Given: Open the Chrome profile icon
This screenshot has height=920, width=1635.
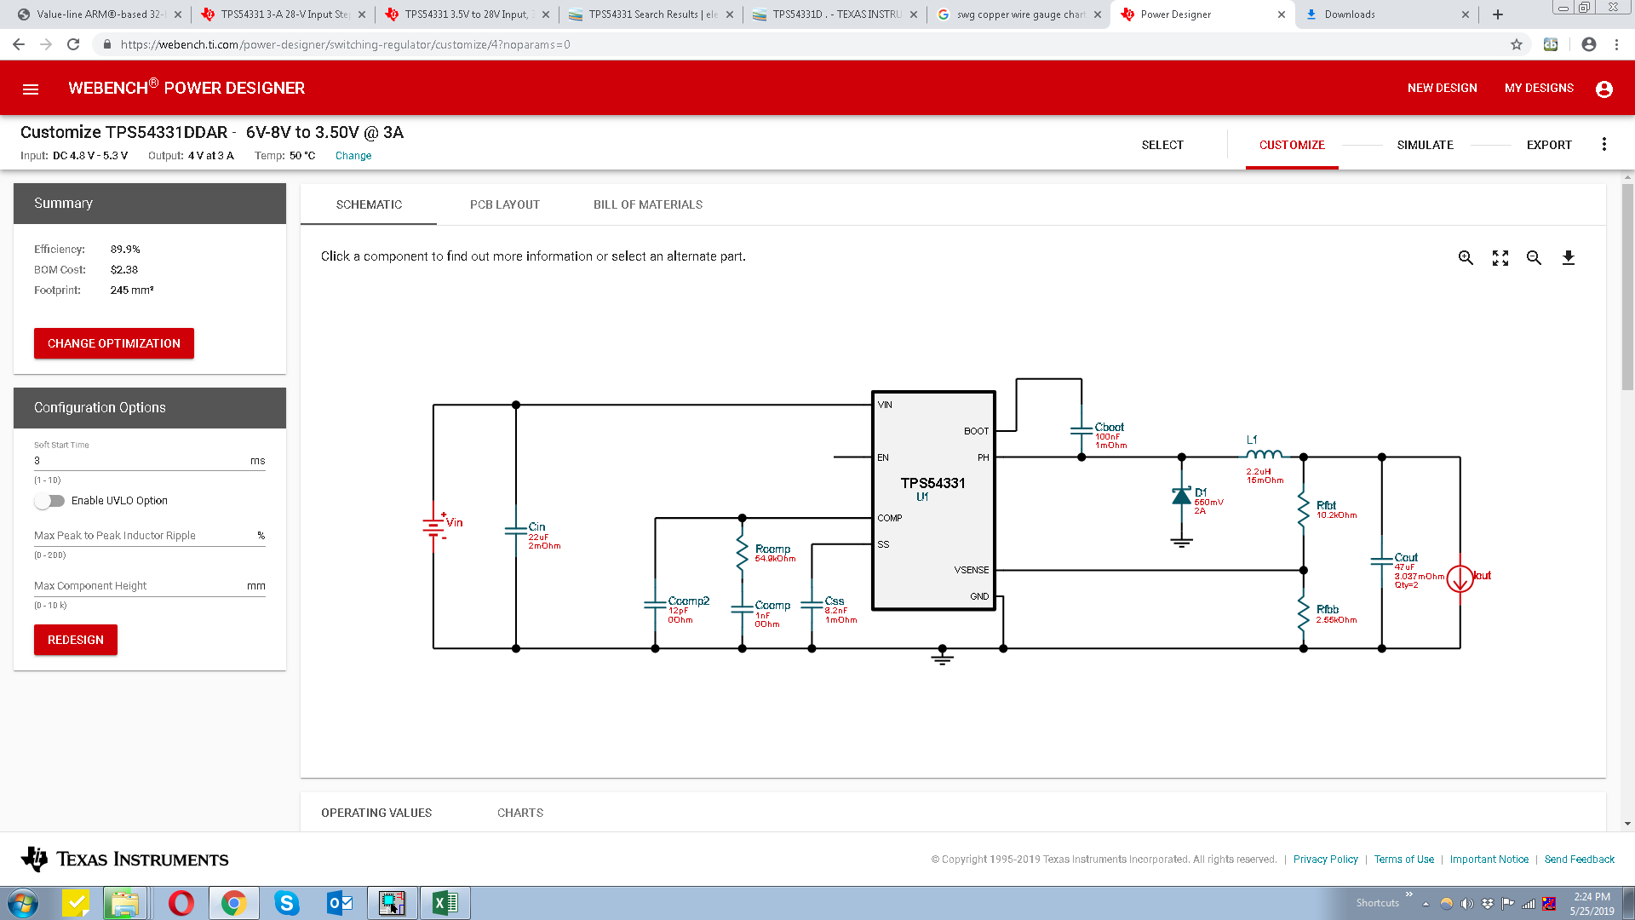Looking at the screenshot, I should pos(1589,44).
